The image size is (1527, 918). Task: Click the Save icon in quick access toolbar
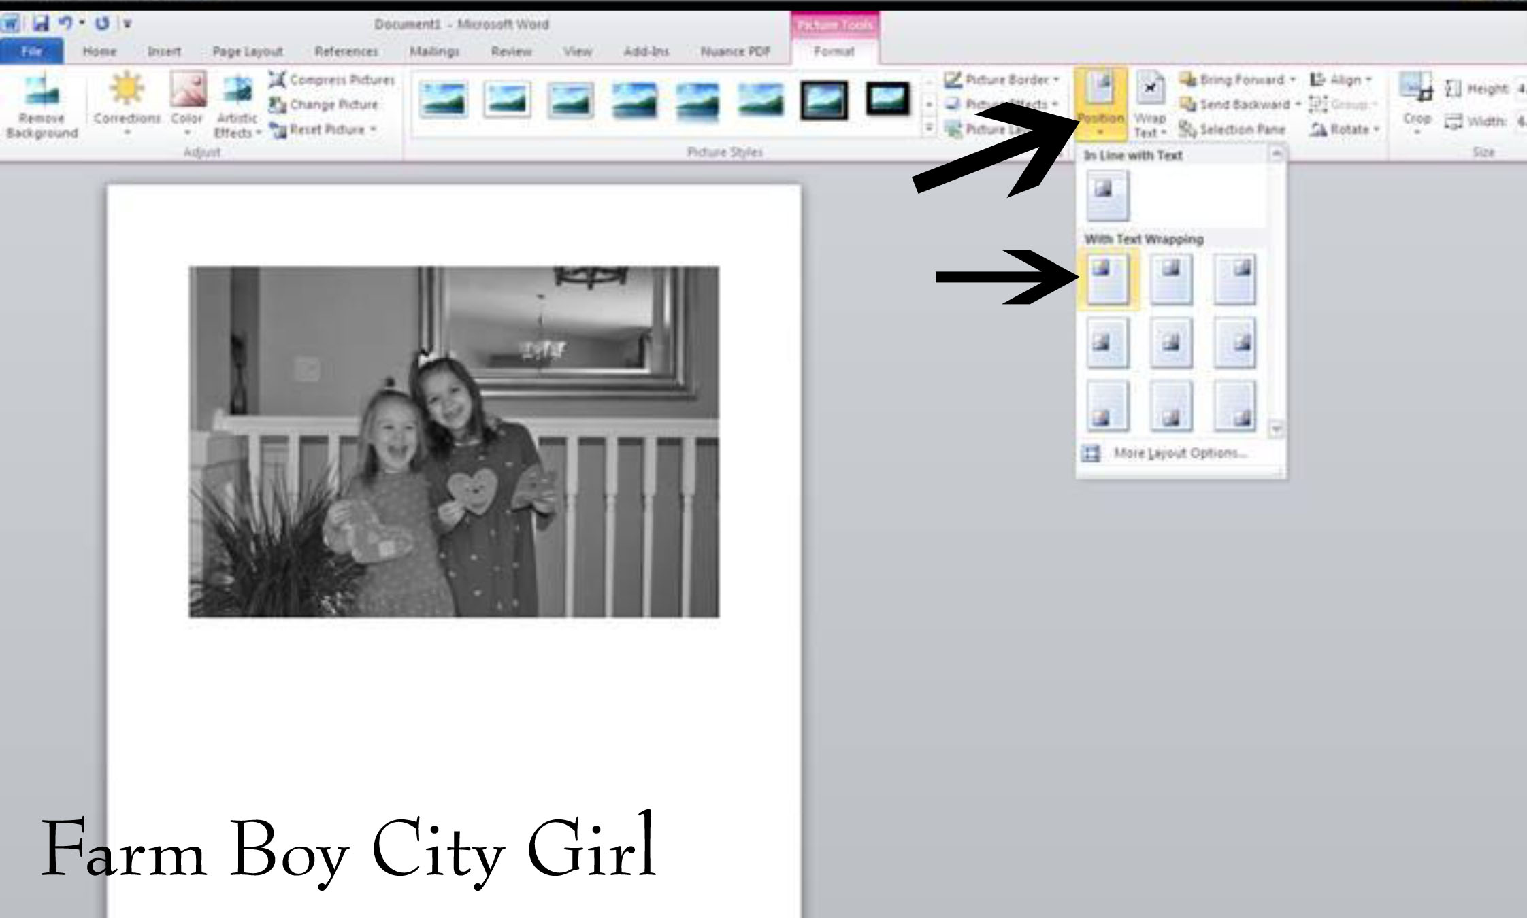click(x=41, y=24)
